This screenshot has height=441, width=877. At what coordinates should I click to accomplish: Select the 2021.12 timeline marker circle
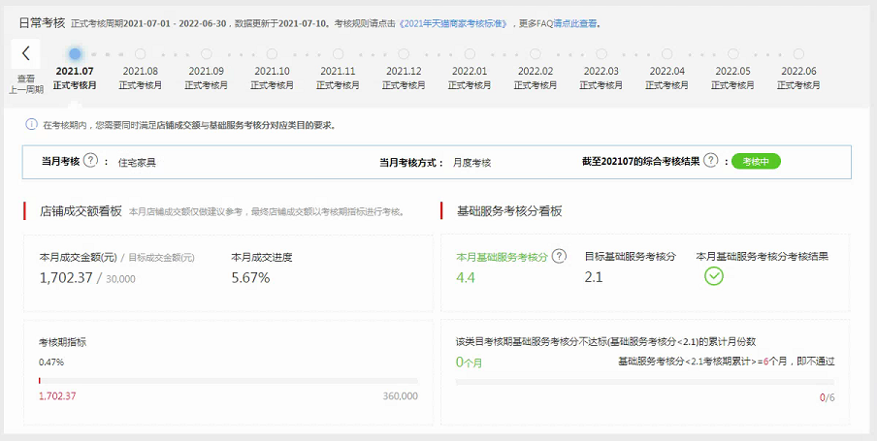pos(404,53)
